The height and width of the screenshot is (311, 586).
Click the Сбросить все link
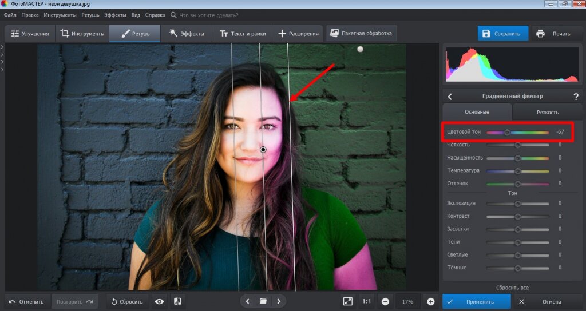[512, 288]
